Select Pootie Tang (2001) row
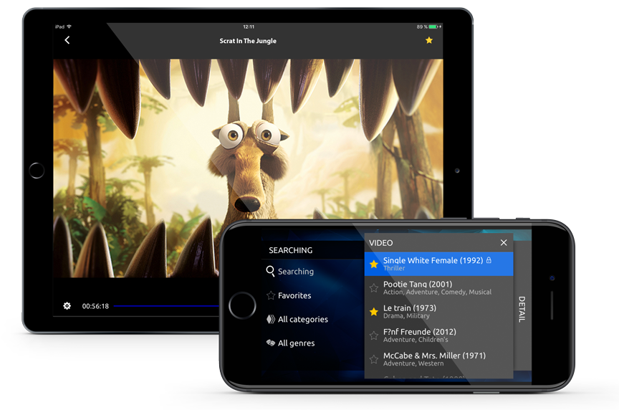Screen dimensions: 619x410 tap(438, 287)
